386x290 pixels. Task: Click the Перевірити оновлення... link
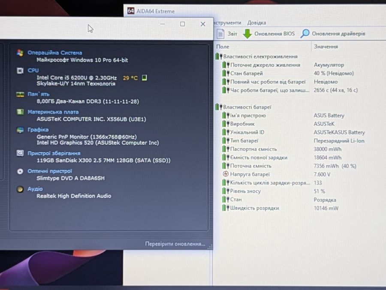pyautogui.click(x=175, y=244)
